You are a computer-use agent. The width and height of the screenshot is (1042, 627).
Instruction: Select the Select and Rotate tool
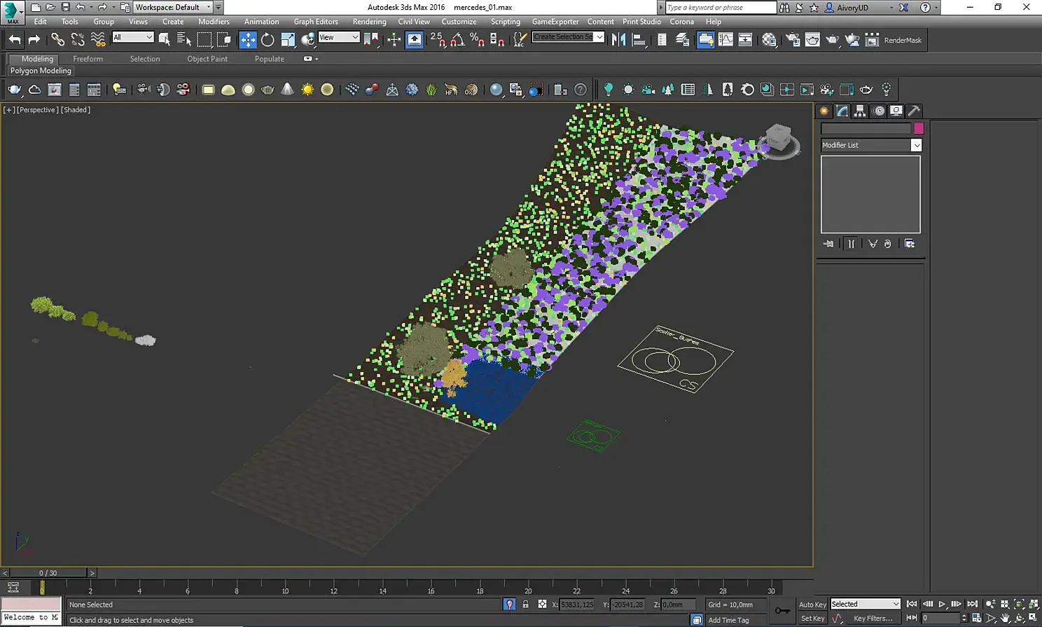click(268, 40)
